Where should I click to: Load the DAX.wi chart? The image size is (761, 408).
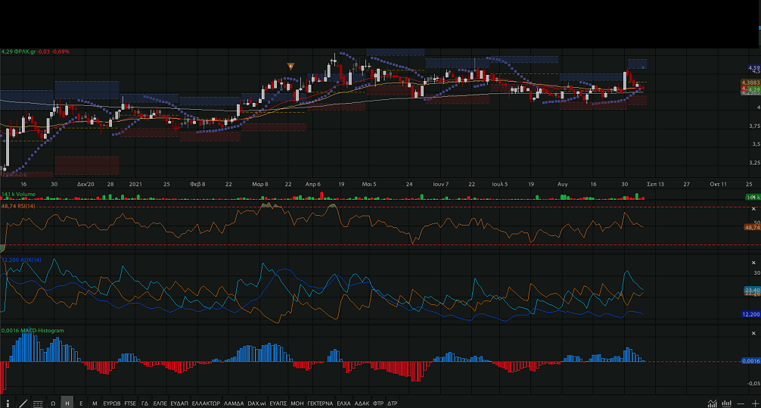tap(258, 403)
